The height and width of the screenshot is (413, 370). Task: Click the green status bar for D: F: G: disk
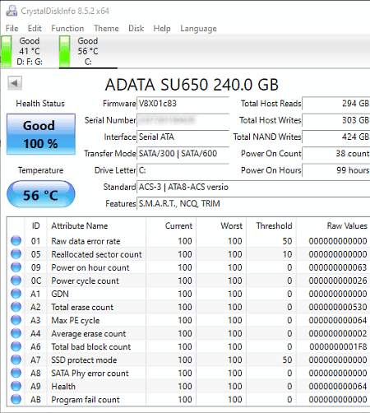[7, 51]
